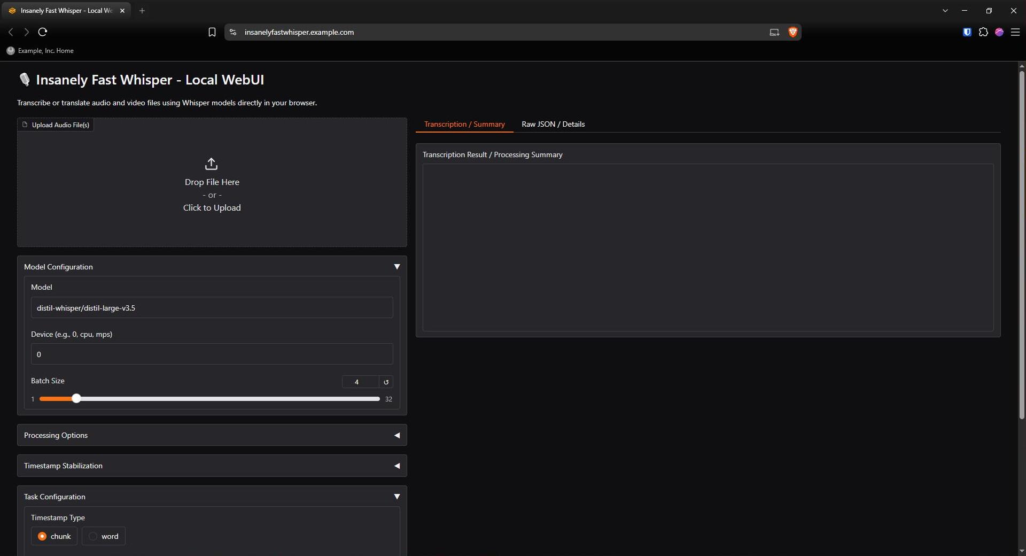
Task: Click the file icon beside Upload Audio File(s)
Action: [25, 125]
